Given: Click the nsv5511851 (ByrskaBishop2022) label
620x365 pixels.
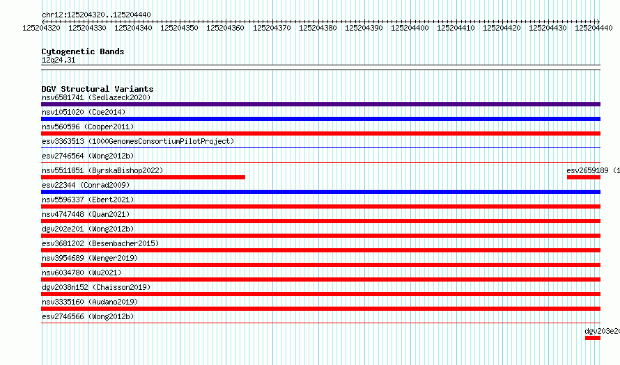Looking at the screenshot, I should 102,170.
